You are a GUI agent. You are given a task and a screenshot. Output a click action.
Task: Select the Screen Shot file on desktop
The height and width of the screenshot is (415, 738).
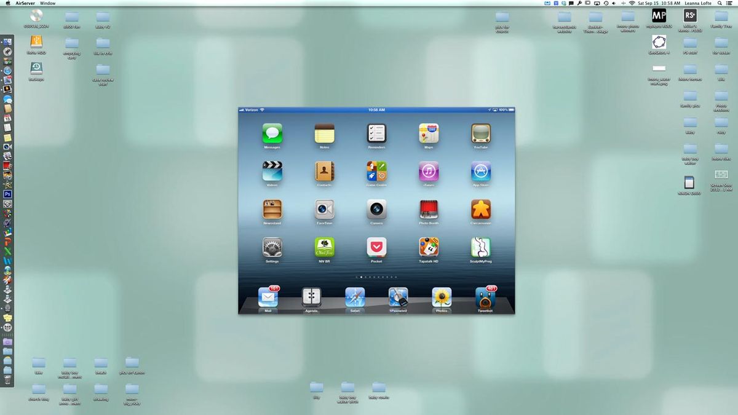tap(721, 175)
